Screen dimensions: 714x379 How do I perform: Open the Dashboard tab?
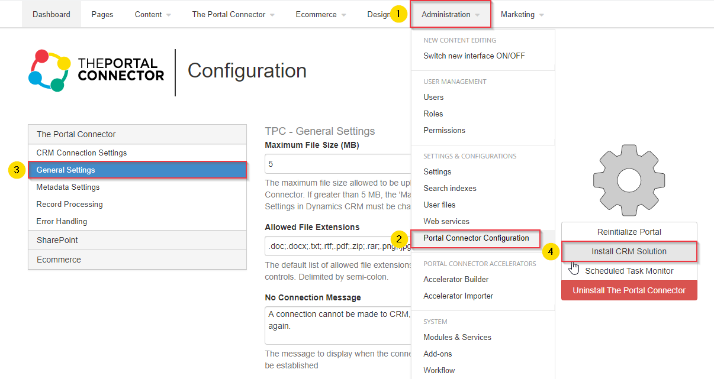[x=52, y=14]
